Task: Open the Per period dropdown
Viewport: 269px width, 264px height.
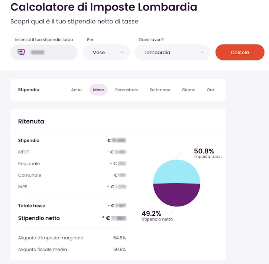Action: tap(106, 52)
